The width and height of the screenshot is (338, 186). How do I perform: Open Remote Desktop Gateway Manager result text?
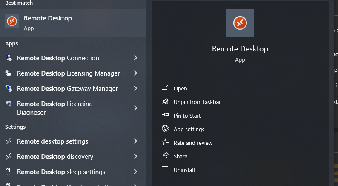[x=67, y=89]
